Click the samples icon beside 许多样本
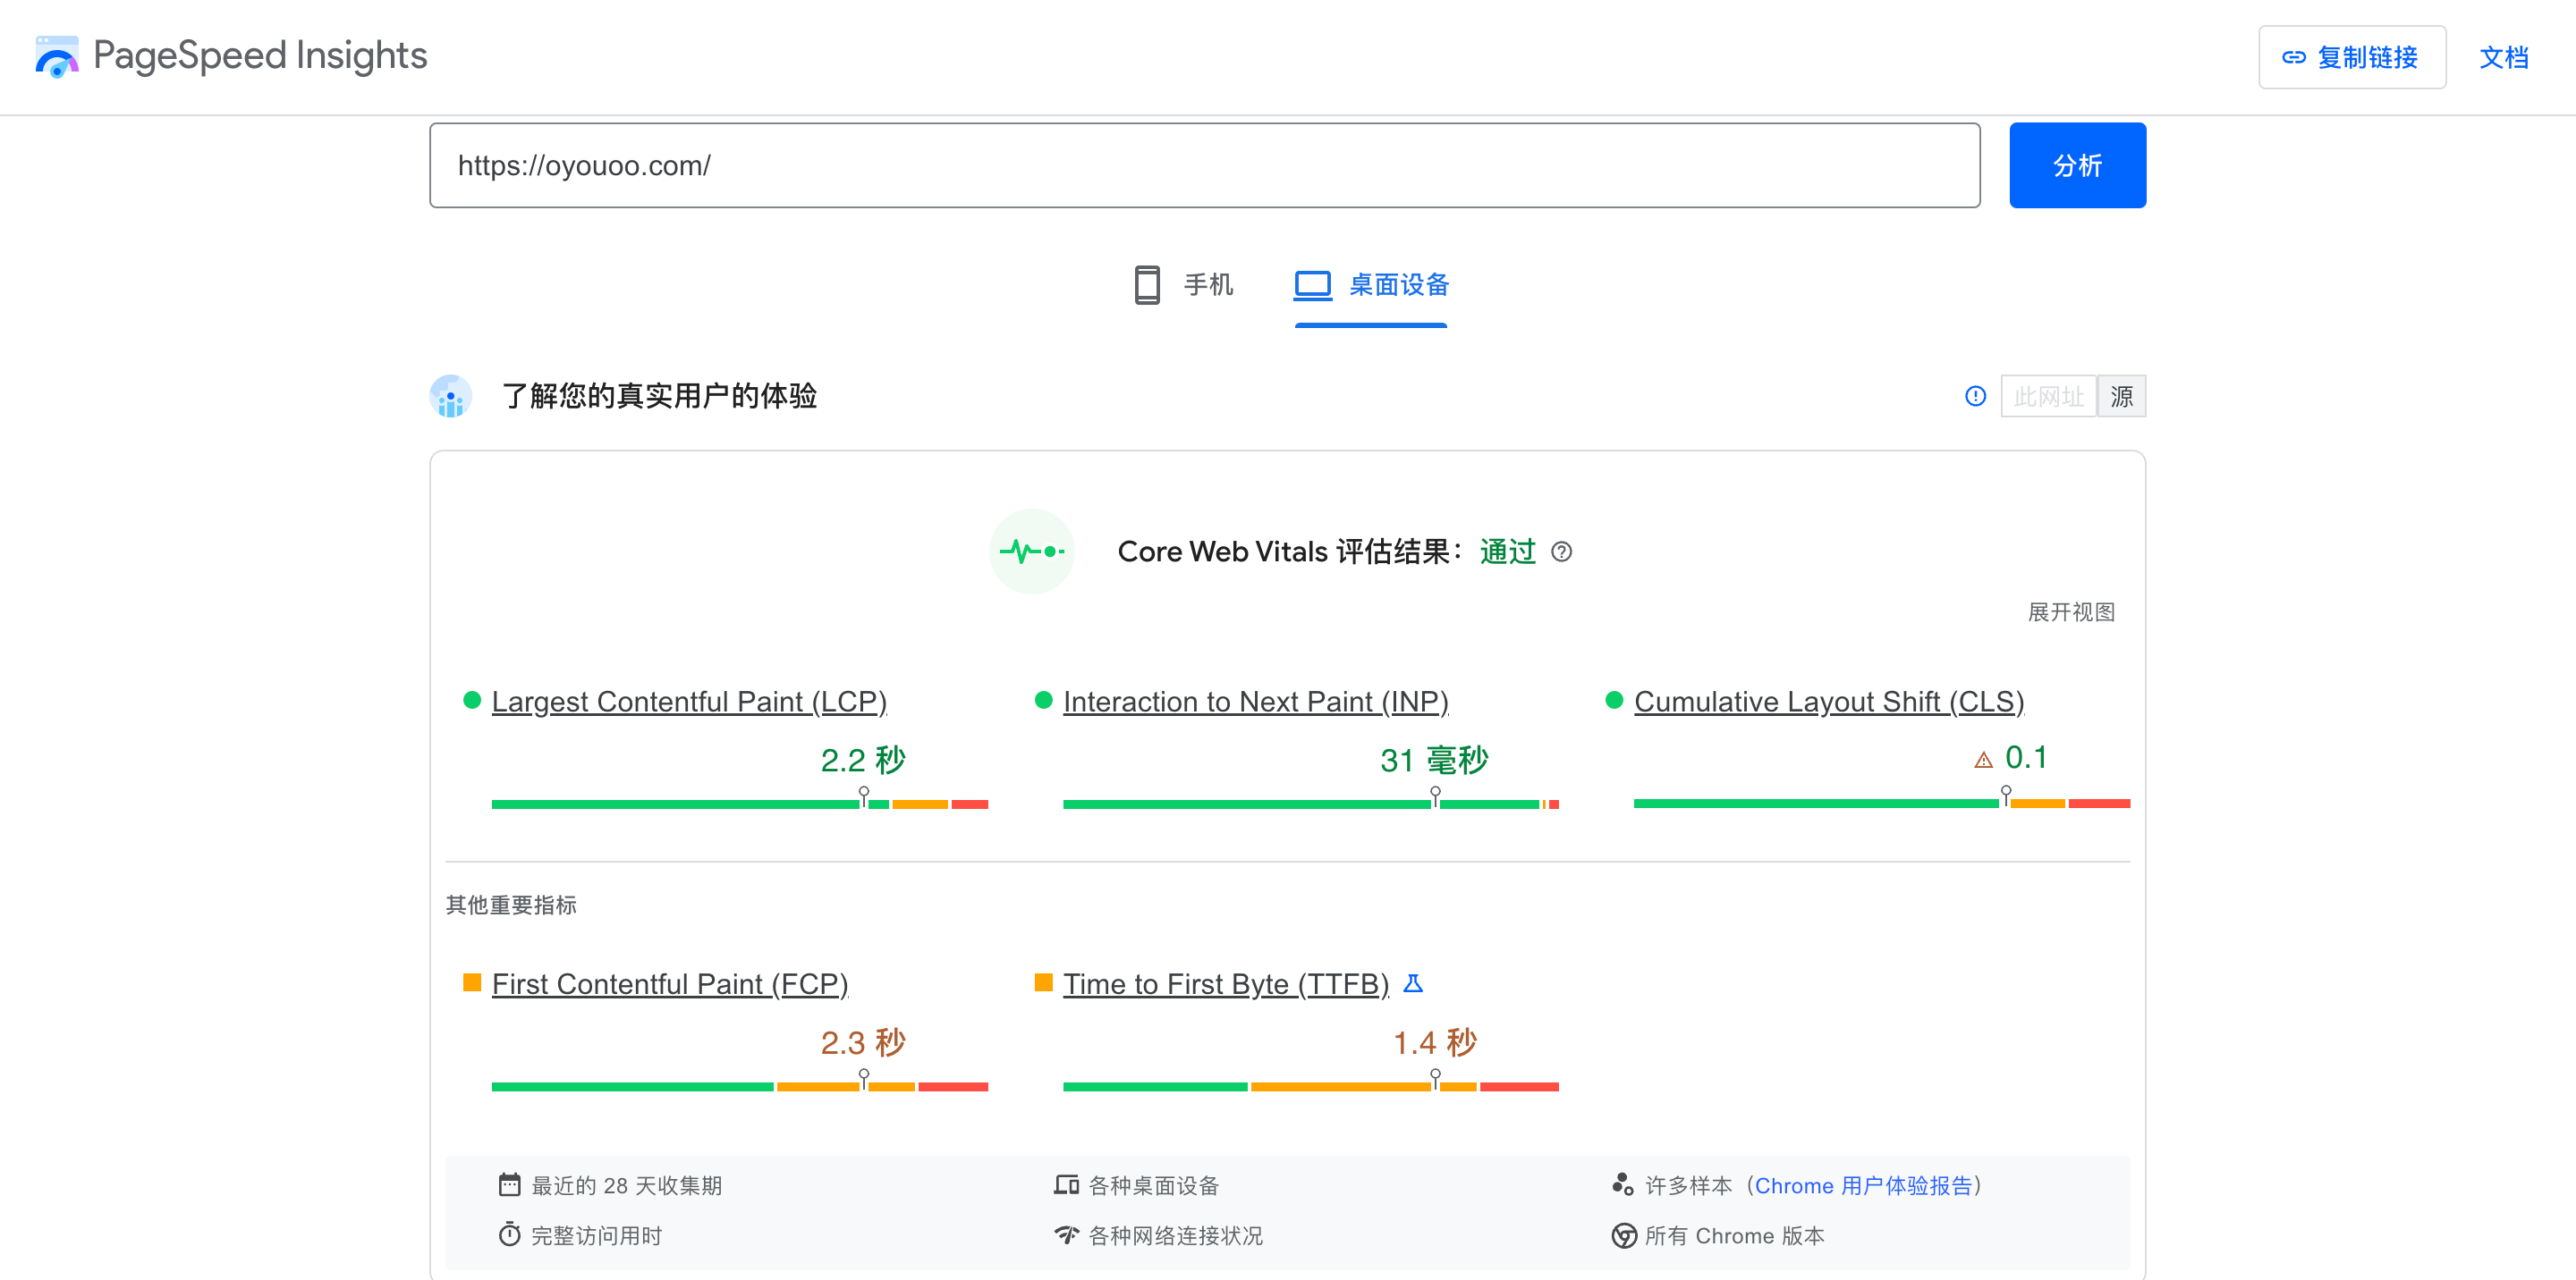The image size is (2576, 1280). [x=1622, y=1185]
